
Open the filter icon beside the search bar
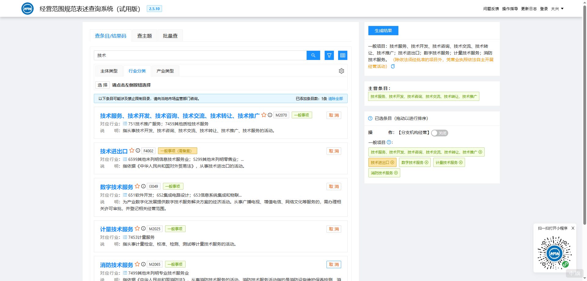point(329,55)
